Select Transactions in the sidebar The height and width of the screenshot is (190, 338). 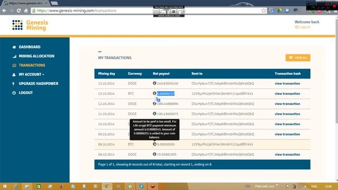[32, 65]
